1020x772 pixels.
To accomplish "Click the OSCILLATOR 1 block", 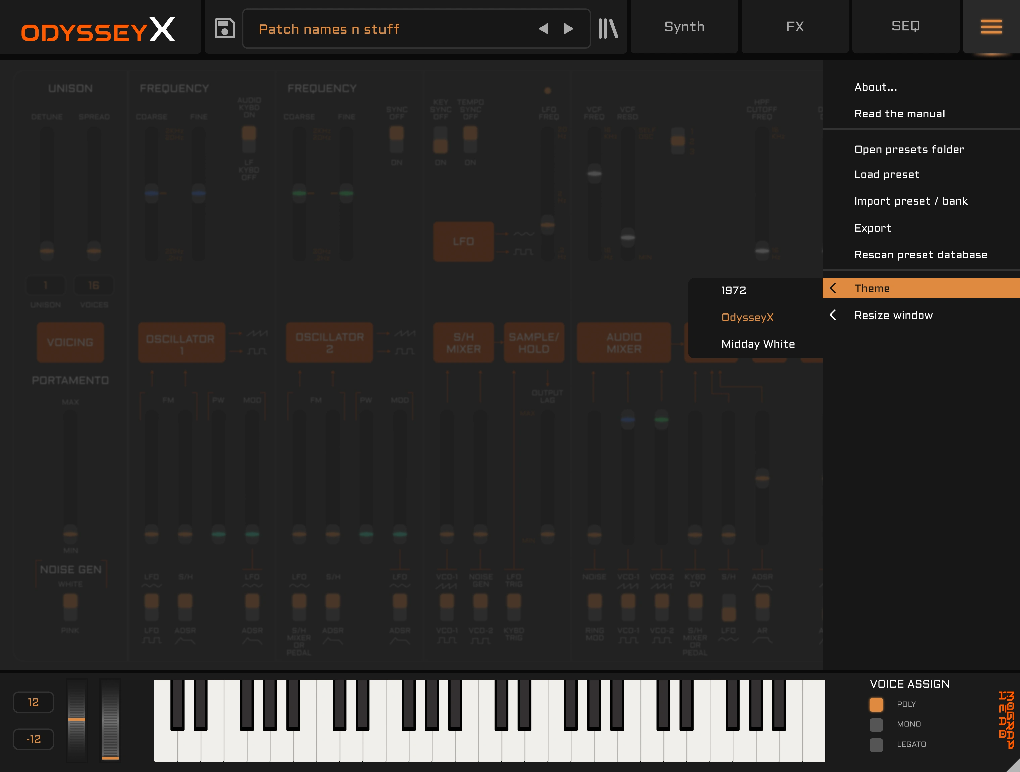I will click(181, 342).
